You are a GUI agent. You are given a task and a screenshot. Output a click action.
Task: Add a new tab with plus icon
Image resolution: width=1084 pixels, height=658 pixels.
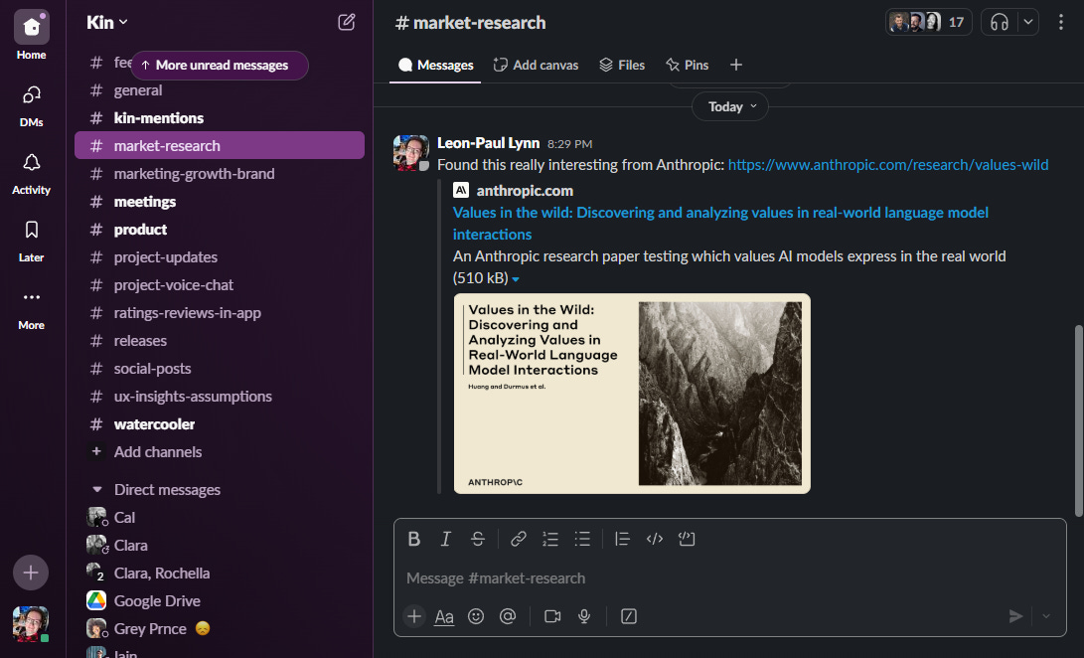(736, 65)
